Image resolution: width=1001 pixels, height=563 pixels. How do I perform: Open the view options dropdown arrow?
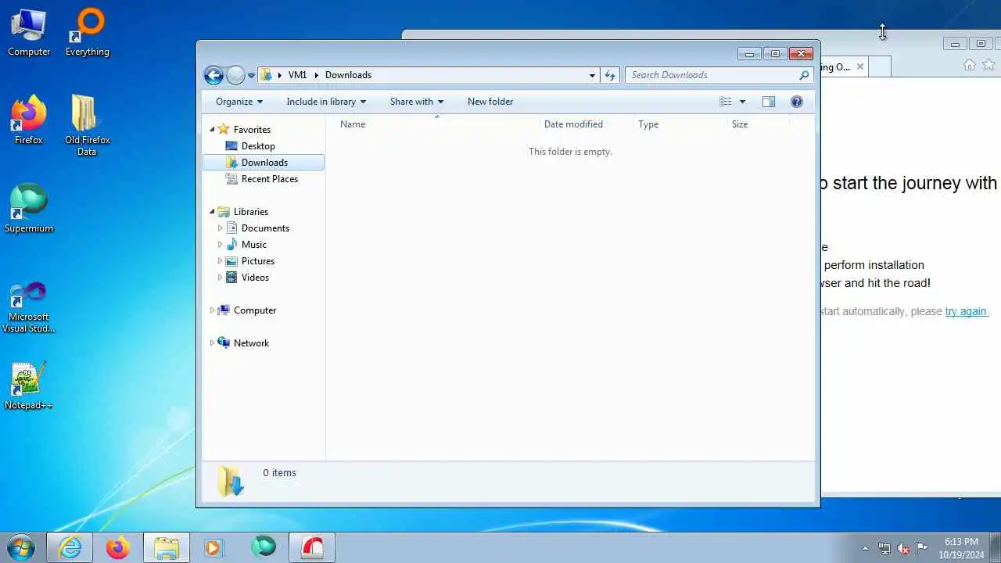[742, 102]
